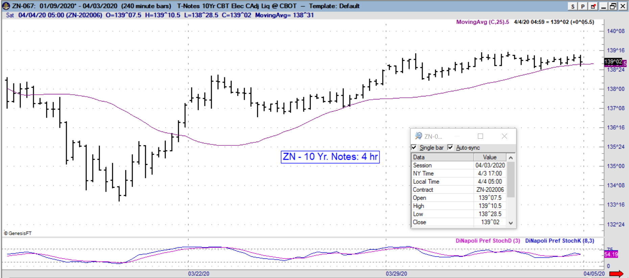Click the 04/03/2020 session value

click(x=490, y=165)
